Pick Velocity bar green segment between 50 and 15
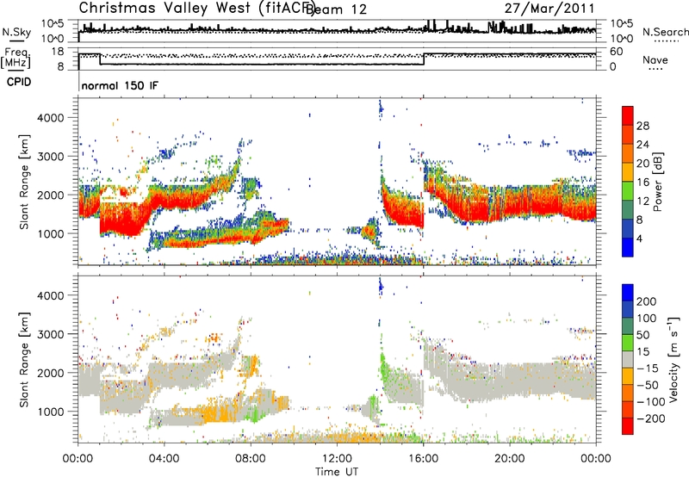Viewport: 689px width, 477px height. [628, 343]
